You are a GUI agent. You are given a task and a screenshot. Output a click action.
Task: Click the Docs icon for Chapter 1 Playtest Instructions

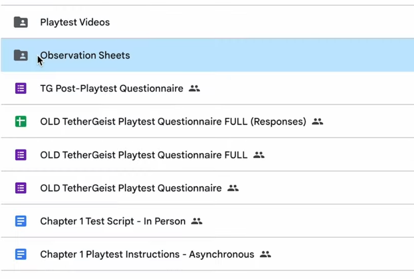coord(21,254)
